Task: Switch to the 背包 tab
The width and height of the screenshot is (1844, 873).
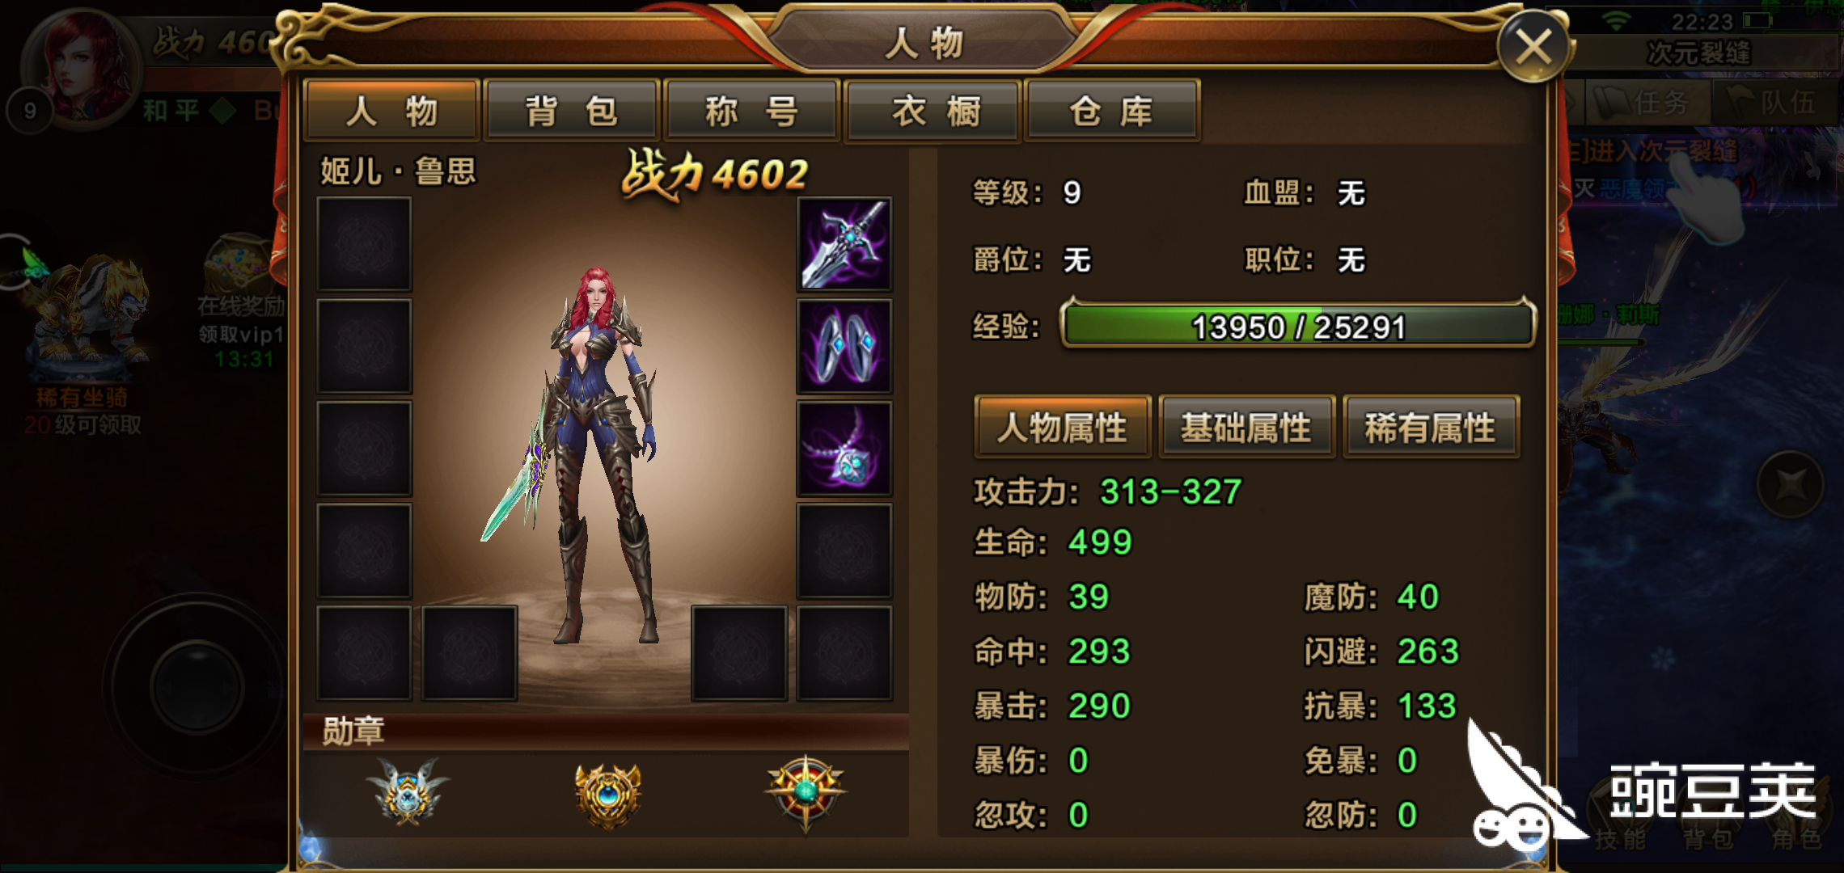Action: coord(572,111)
